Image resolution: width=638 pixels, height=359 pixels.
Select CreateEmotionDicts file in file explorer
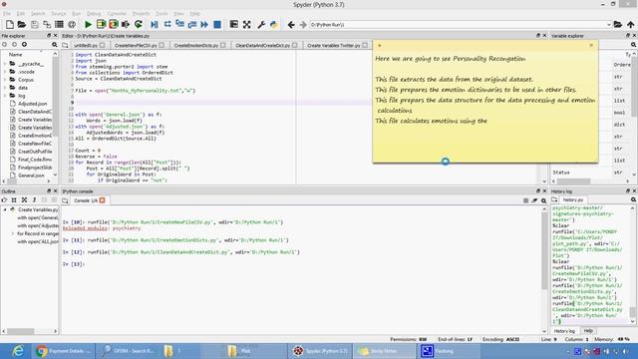35,136
